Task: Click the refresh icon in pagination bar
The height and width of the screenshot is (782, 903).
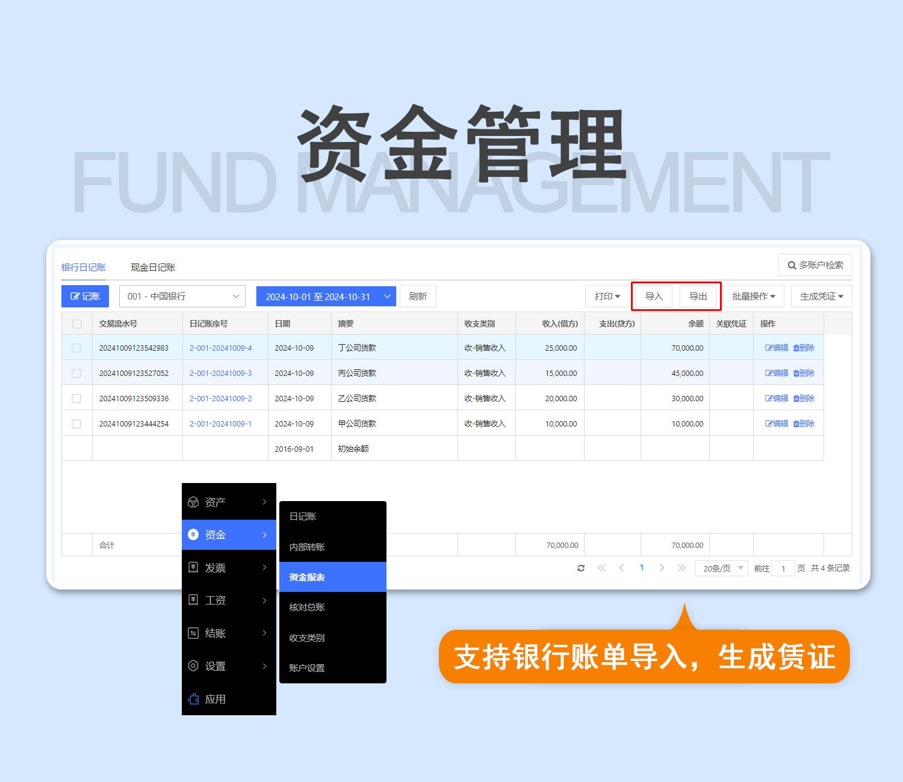Action: (x=581, y=568)
